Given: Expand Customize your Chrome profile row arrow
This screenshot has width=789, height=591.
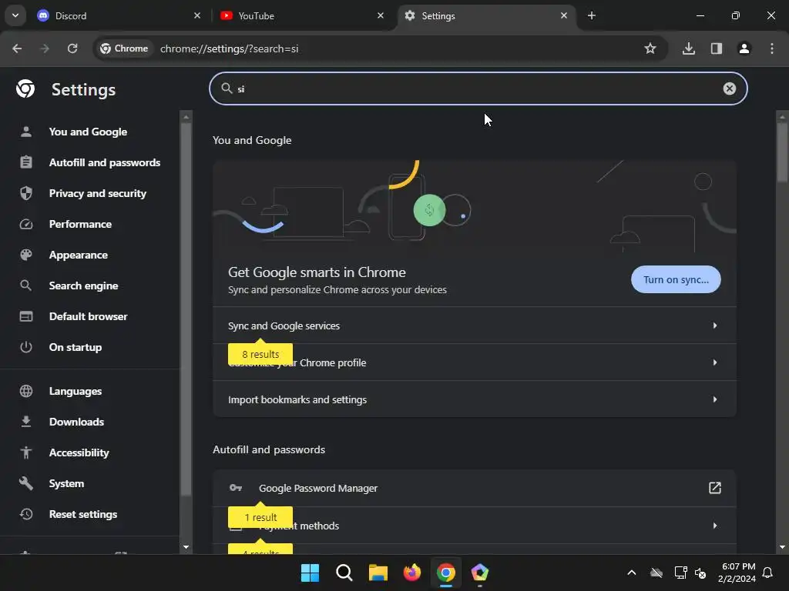Looking at the screenshot, I should 714,362.
